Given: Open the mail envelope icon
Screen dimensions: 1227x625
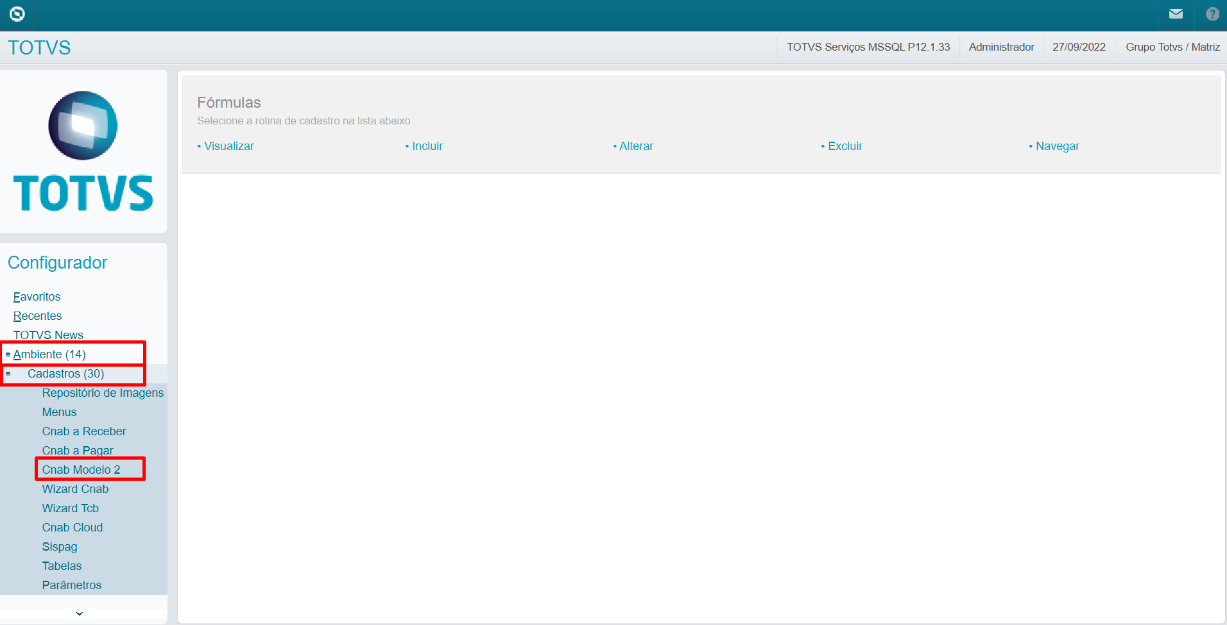Looking at the screenshot, I should [1176, 14].
